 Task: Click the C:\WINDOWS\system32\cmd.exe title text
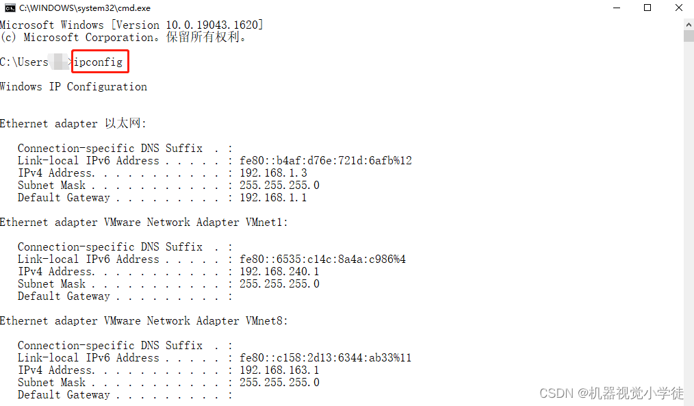pyautogui.click(x=85, y=8)
